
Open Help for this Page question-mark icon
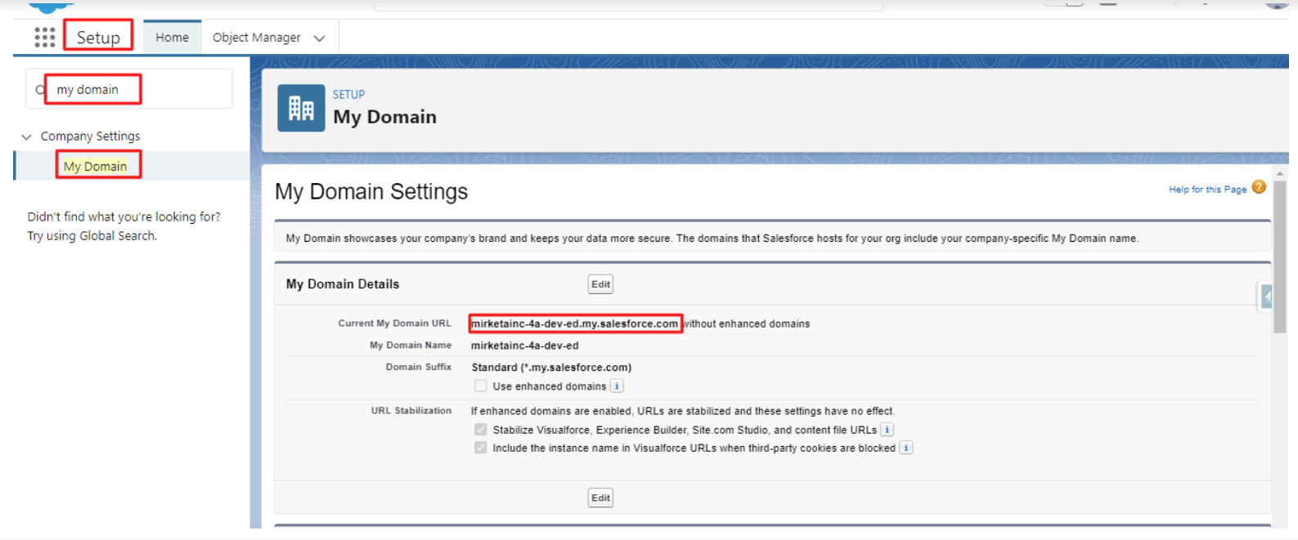click(1259, 187)
